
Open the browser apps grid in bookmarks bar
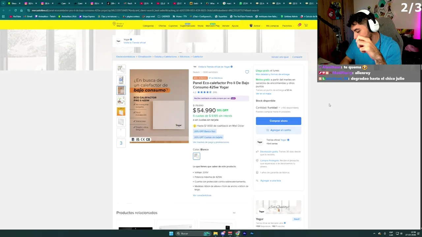point(3,16)
